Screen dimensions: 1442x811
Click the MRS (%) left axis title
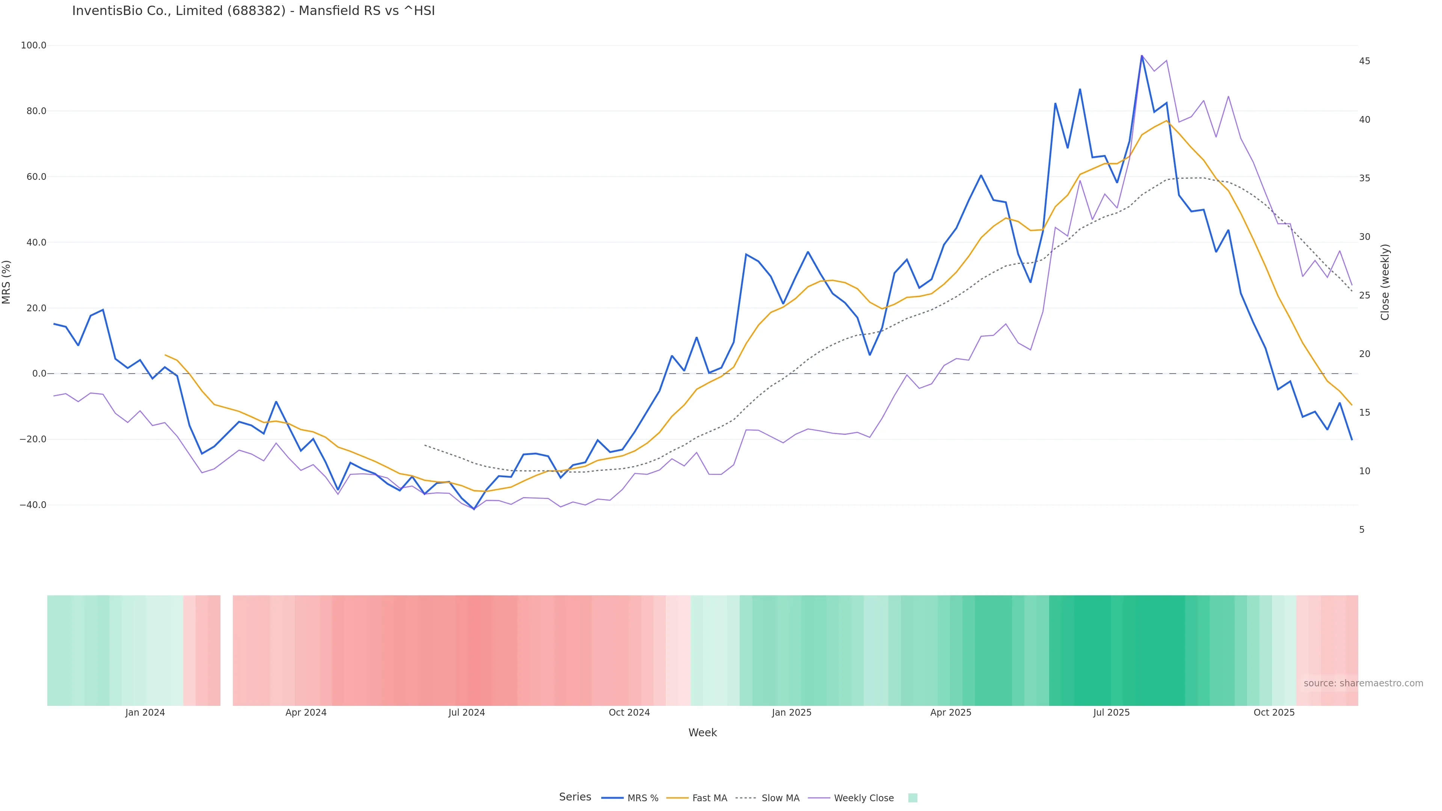7,282
